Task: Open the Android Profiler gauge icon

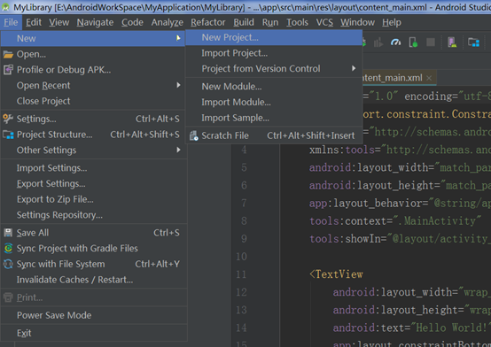Action: point(395,42)
